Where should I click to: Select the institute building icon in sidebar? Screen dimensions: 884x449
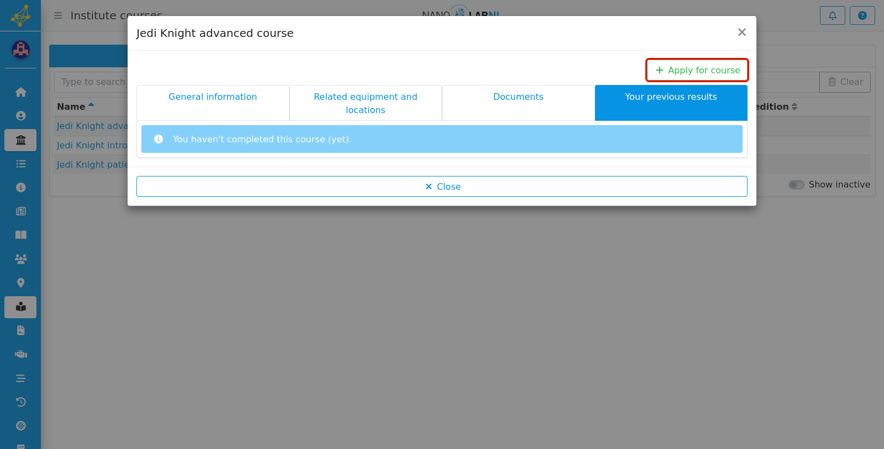tap(20, 140)
